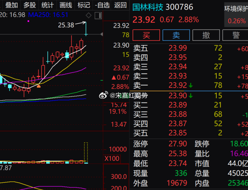Select the buy-one price 23.90
The height and width of the screenshot is (190, 248).
click(x=177, y=96)
